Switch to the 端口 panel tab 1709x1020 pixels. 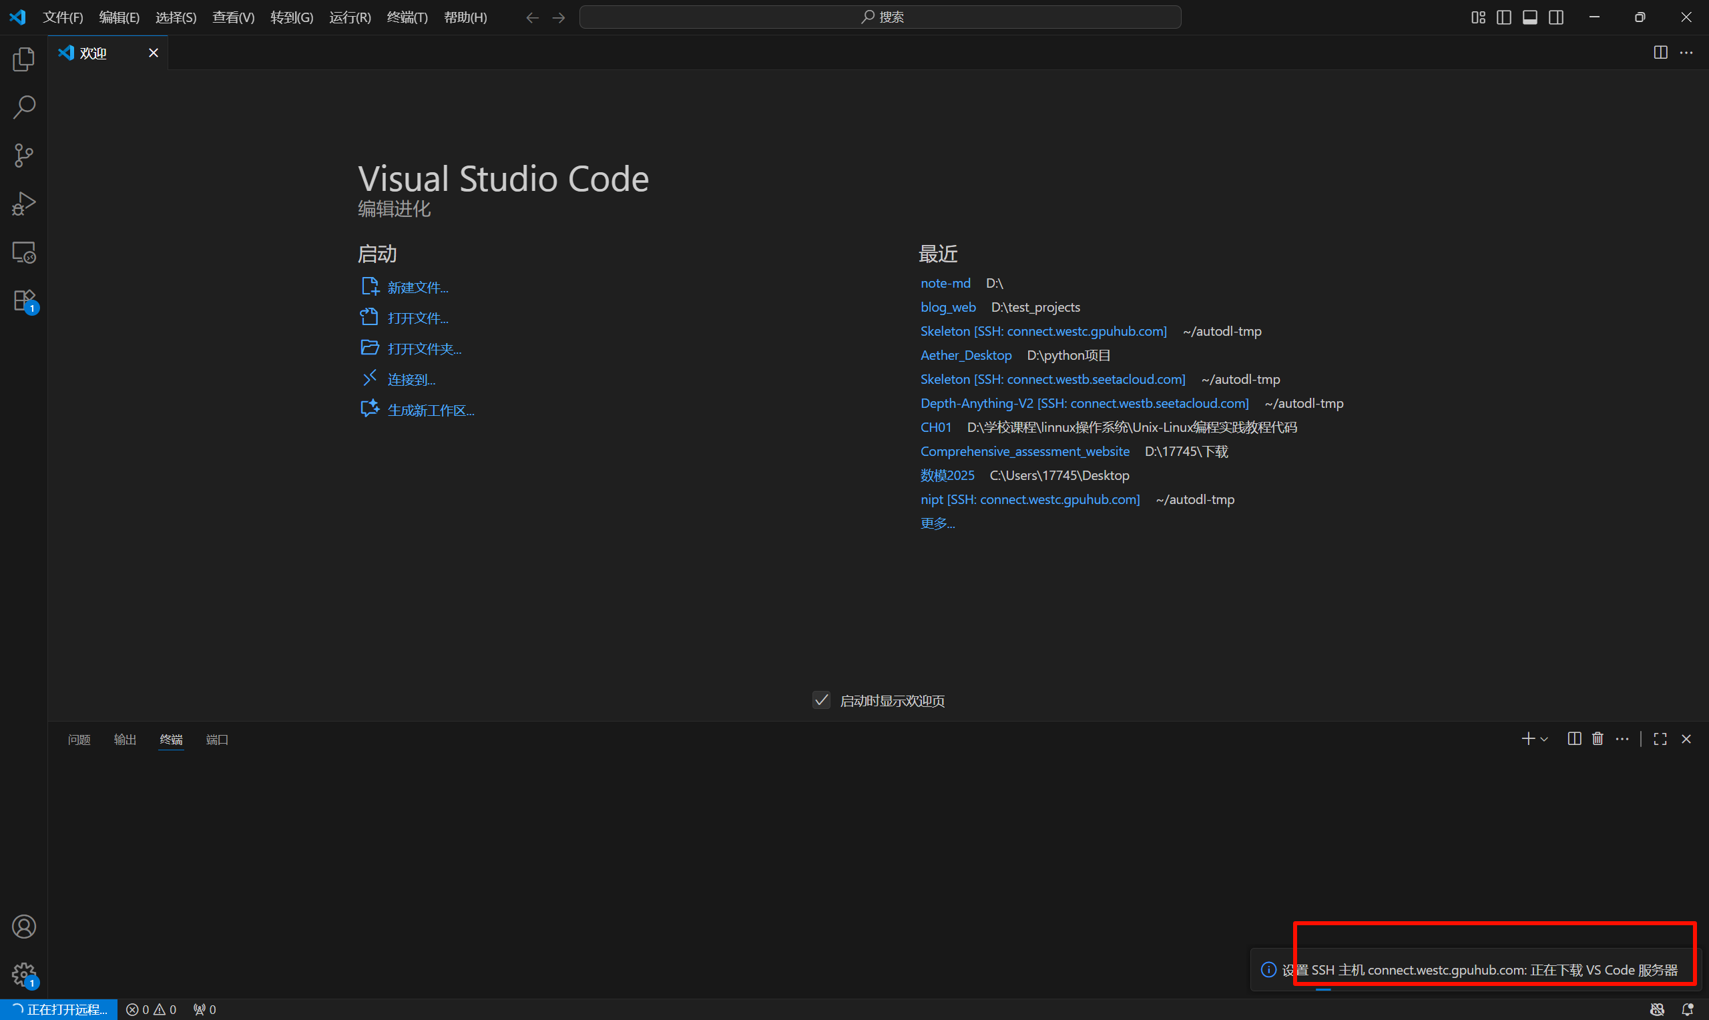point(217,740)
